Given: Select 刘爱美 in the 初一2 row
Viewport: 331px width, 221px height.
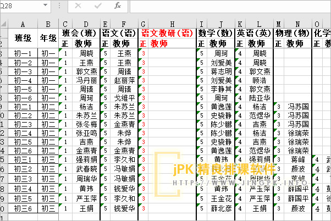Looking at the screenshot, I should [221, 63].
